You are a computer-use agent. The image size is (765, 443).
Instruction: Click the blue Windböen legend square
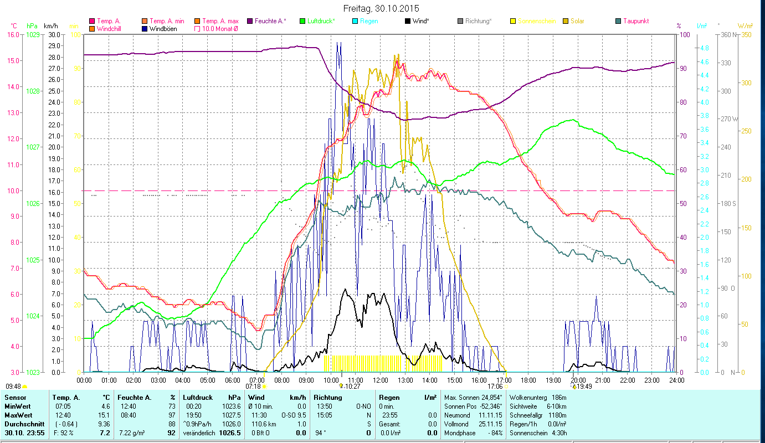click(145, 29)
